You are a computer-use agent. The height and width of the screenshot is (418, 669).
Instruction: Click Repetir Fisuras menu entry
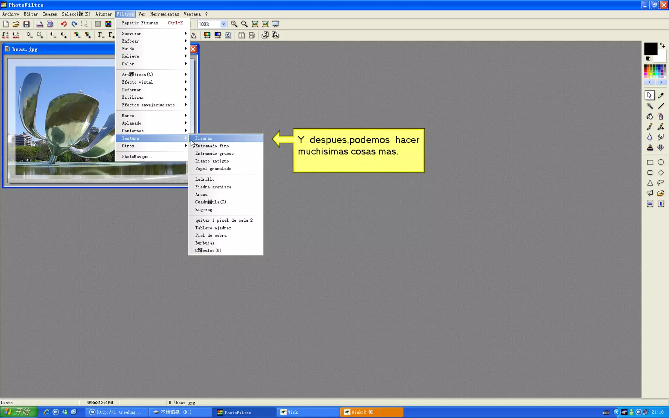[x=152, y=23]
